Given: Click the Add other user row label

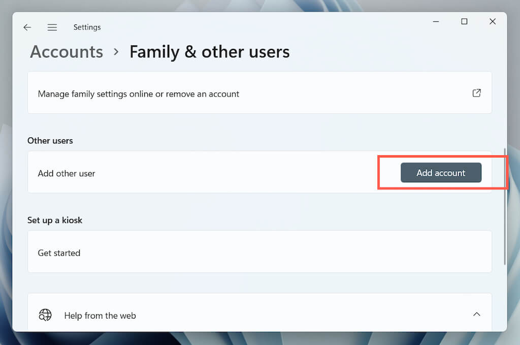Looking at the screenshot, I should 67,173.
